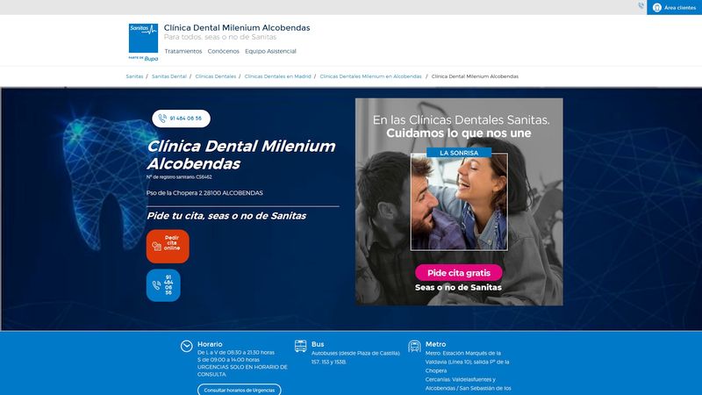Click the Metro train icon
The image size is (702, 395).
414,346
